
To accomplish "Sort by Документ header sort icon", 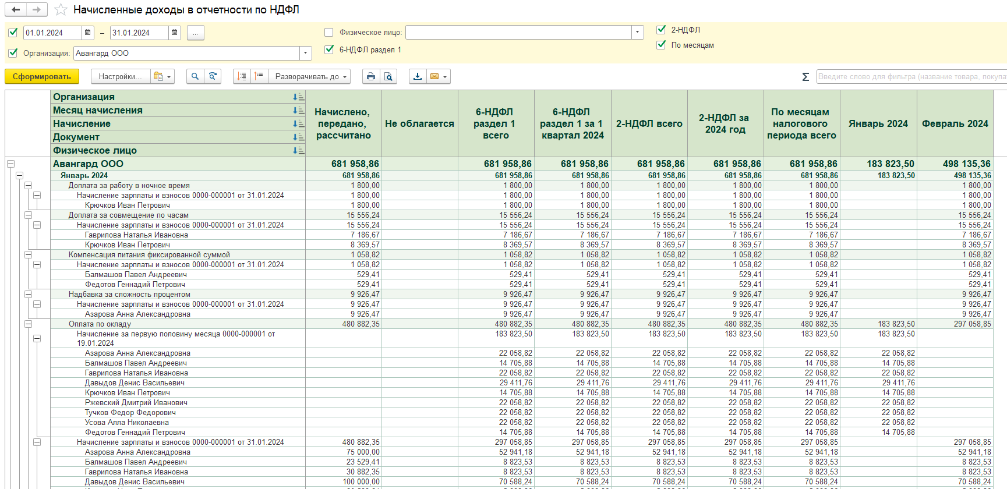I will pos(298,137).
